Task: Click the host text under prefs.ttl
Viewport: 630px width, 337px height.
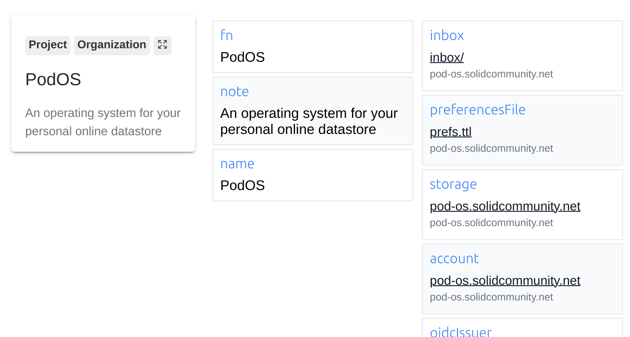Action: click(x=491, y=148)
